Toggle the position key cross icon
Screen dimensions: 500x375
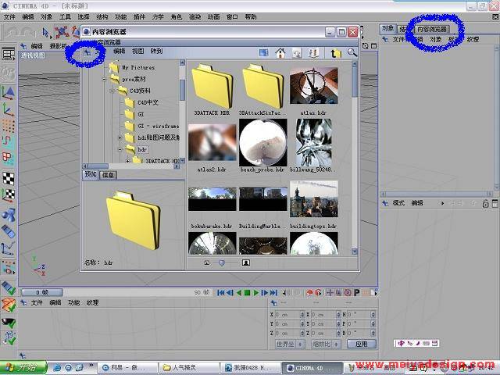(330, 292)
